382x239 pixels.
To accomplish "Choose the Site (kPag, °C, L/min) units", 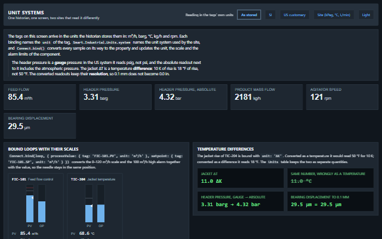I will click(334, 15).
